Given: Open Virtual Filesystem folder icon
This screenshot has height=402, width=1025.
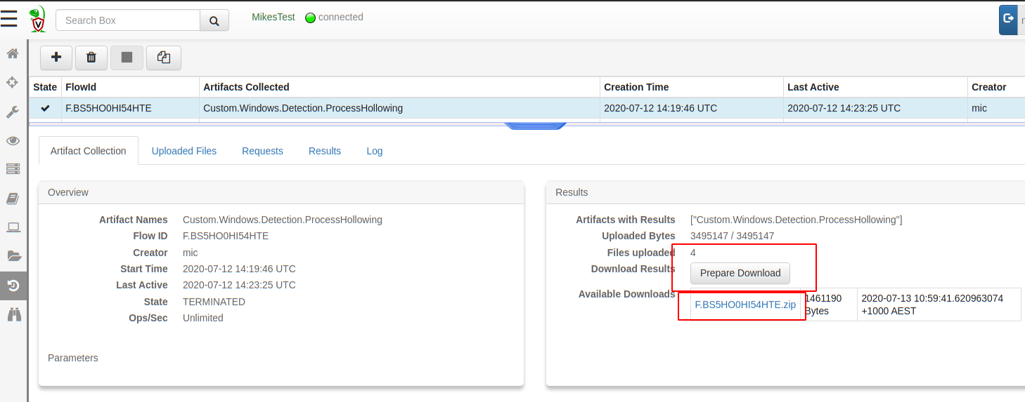Looking at the screenshot, I should tap(13, 255).
